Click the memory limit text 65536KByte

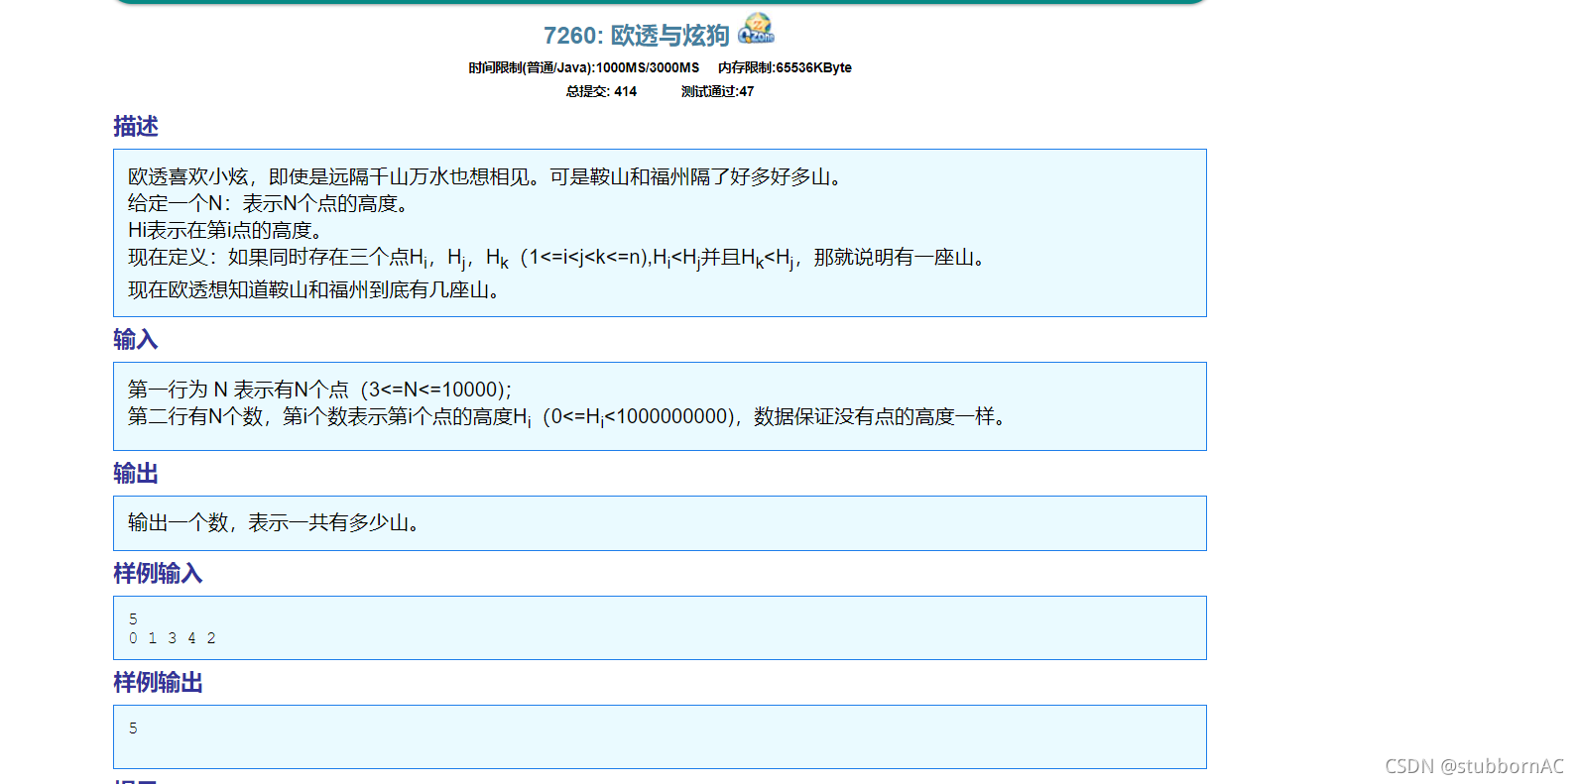(x=813, y=67)
